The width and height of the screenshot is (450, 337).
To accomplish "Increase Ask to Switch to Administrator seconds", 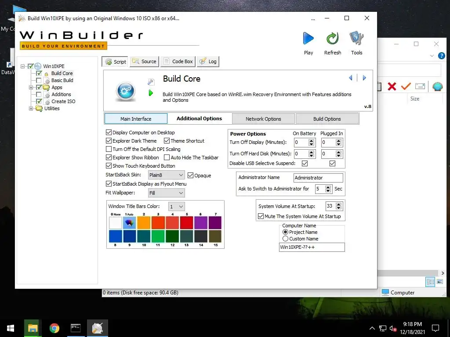I will (328, 187).
